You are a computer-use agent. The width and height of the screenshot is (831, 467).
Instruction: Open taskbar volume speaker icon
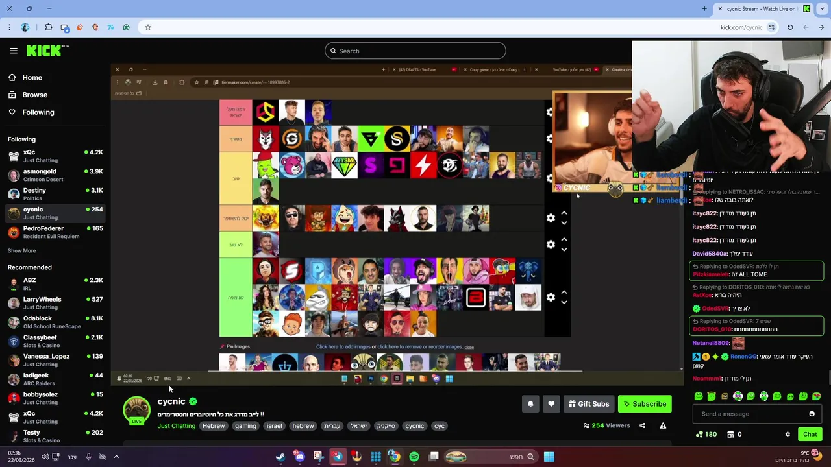pos(45,457)
